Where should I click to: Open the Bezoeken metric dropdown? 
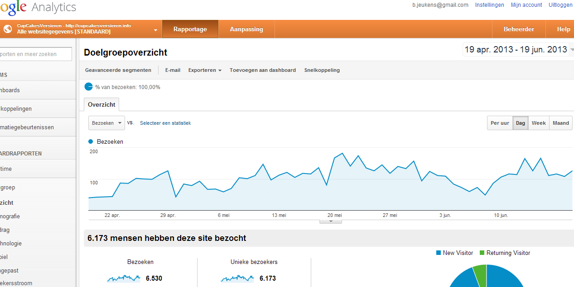point(106,123)
